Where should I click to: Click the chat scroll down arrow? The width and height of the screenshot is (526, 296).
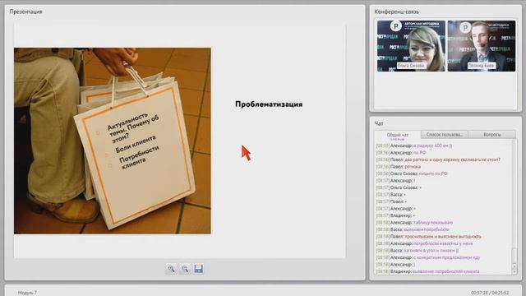click(x=514, y=271)
